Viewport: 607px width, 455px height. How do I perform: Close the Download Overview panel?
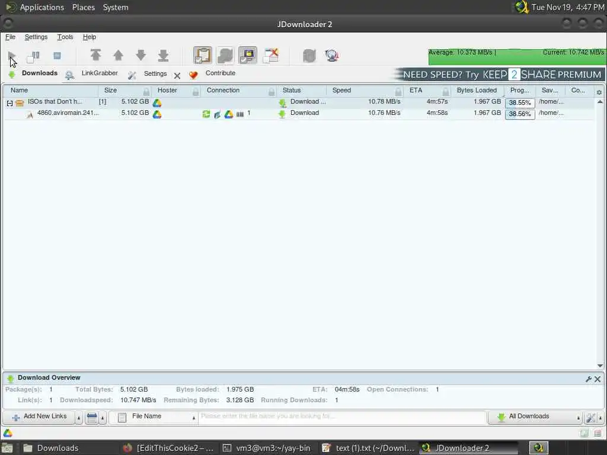pyautogui.click(x=598, y=379)
